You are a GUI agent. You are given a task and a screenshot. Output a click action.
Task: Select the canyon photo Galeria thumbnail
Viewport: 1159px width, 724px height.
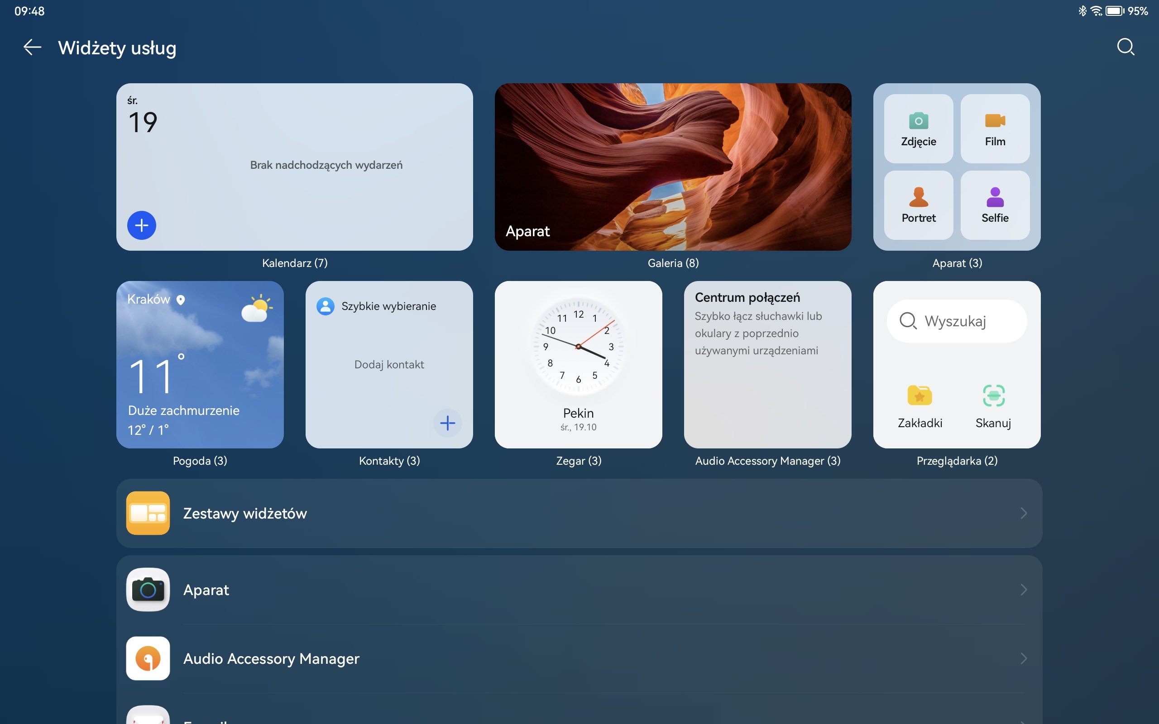pyautogui.click(x=673, y=167)
